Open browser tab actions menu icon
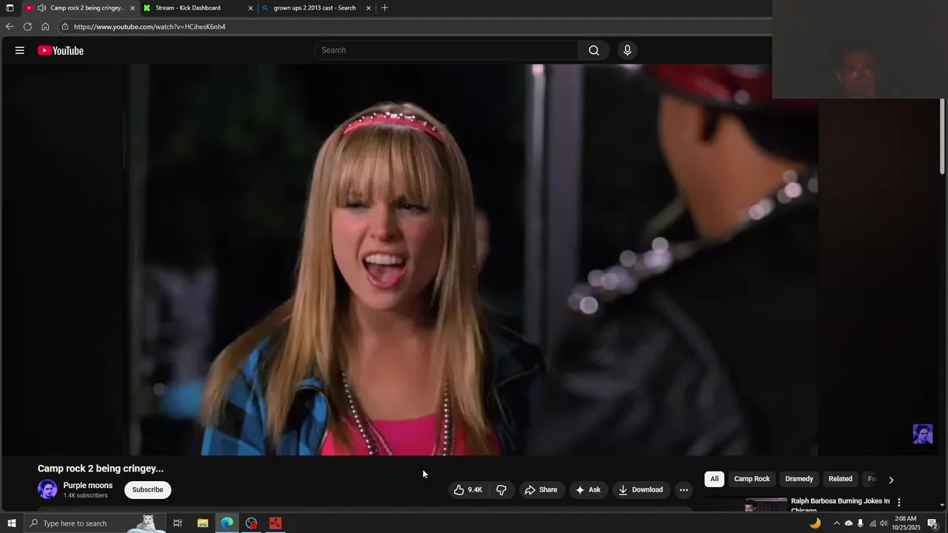This screenshot has height=533, width=948. [10, 7]
